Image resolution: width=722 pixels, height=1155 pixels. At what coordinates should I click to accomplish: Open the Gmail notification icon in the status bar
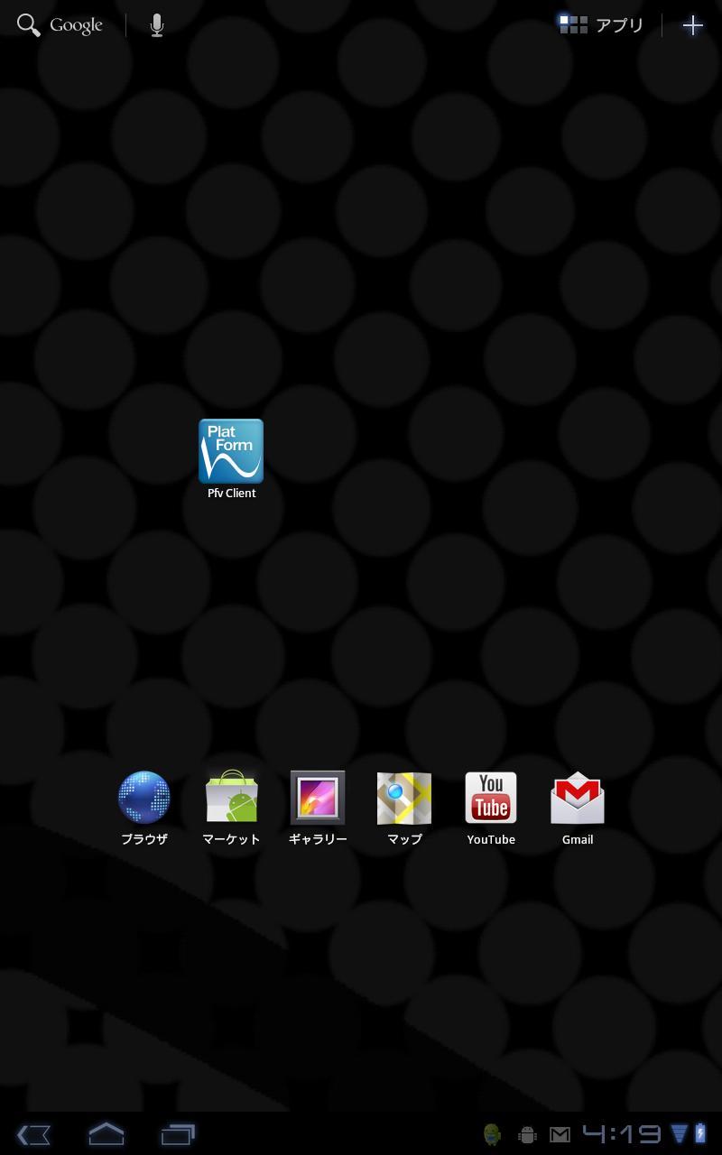[x=560, y=1134]
